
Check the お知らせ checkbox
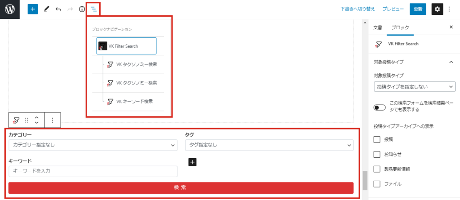[377, 154]
